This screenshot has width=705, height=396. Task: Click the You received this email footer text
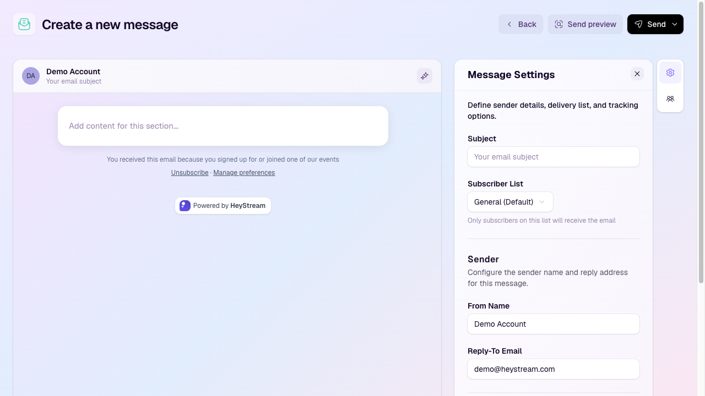223,159
